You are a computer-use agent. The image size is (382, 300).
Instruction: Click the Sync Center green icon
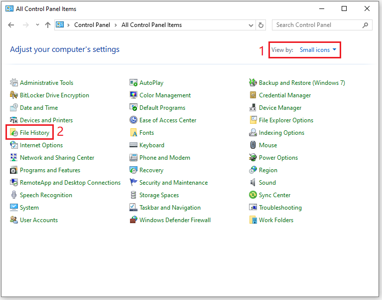click(x=253, y=195)
